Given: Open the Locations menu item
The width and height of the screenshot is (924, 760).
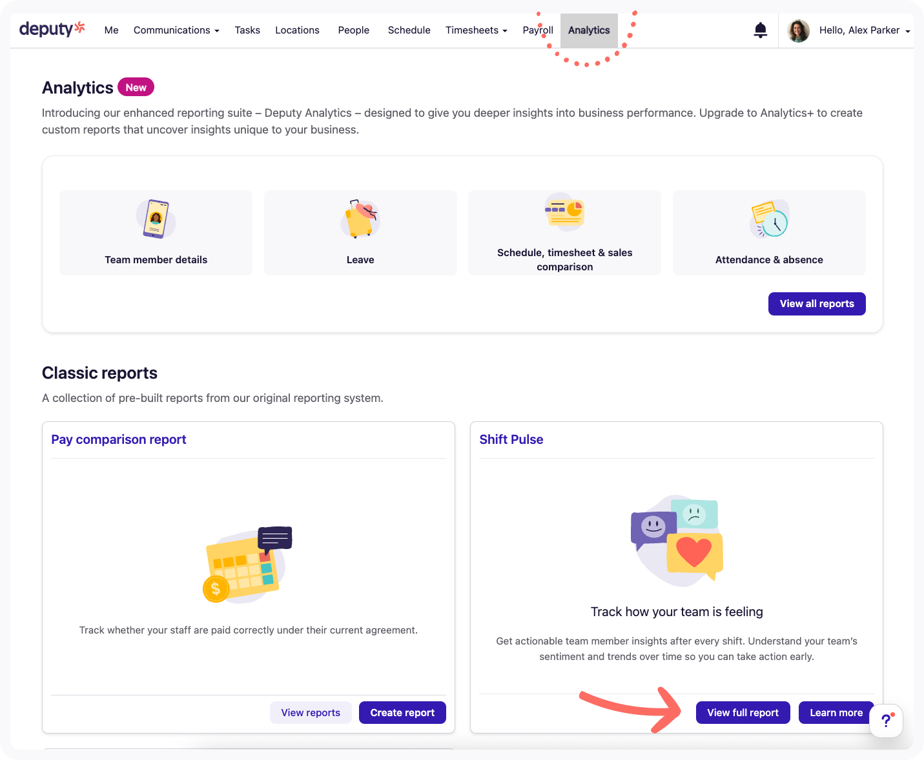Looking at the screenshot, I should pos(297,30).
